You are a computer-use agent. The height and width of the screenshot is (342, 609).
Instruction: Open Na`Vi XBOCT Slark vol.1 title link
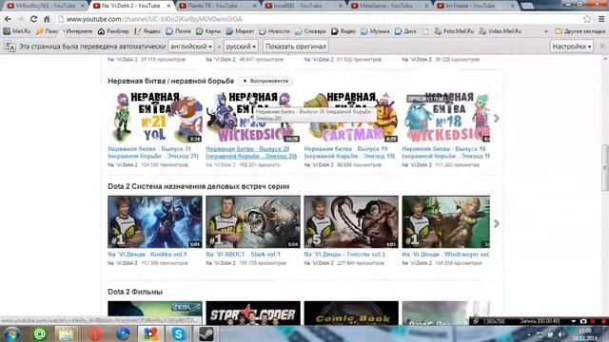[244, 255]
